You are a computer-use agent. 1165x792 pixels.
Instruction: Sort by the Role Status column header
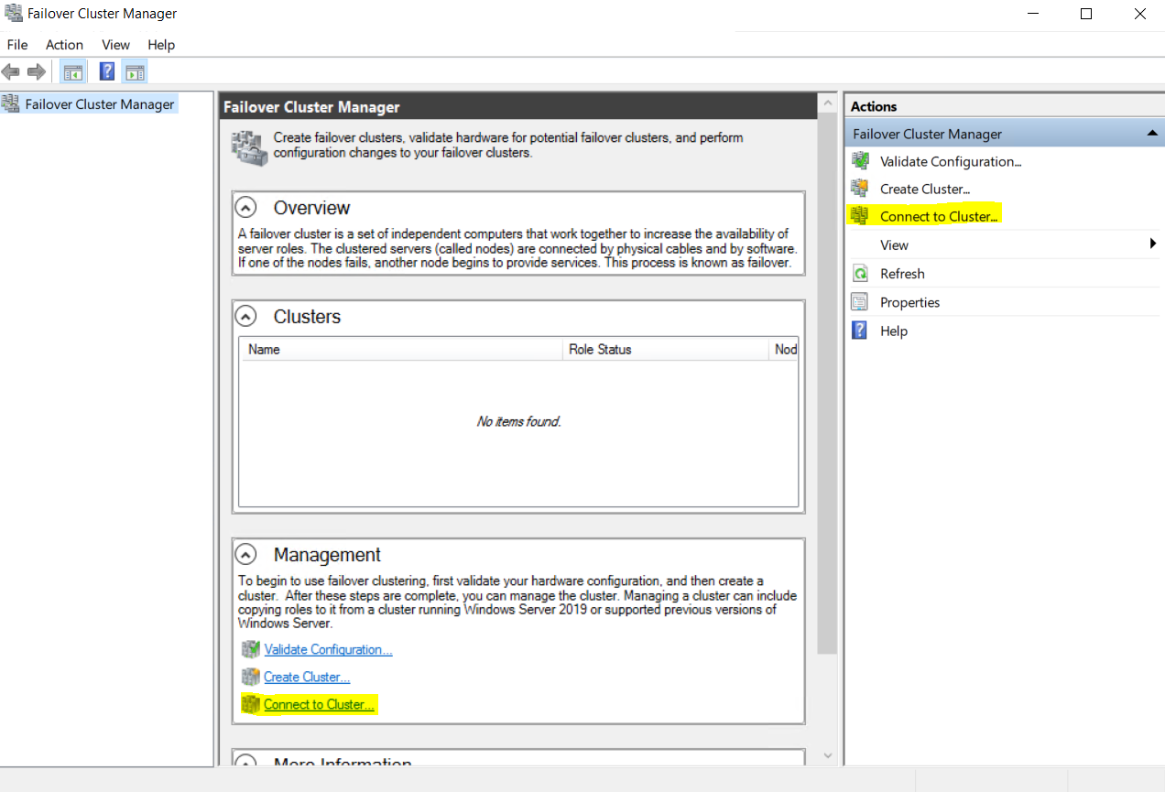pyautogui.click(x=666, y=349)
